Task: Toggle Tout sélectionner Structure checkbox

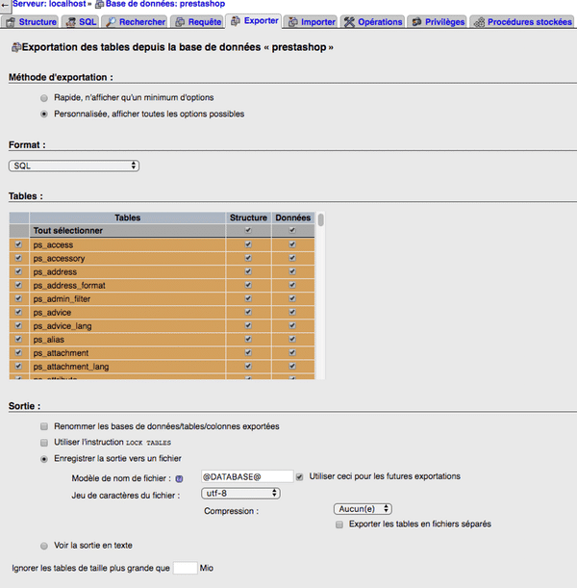Action: pyautogui.click(x=248, y=230)
